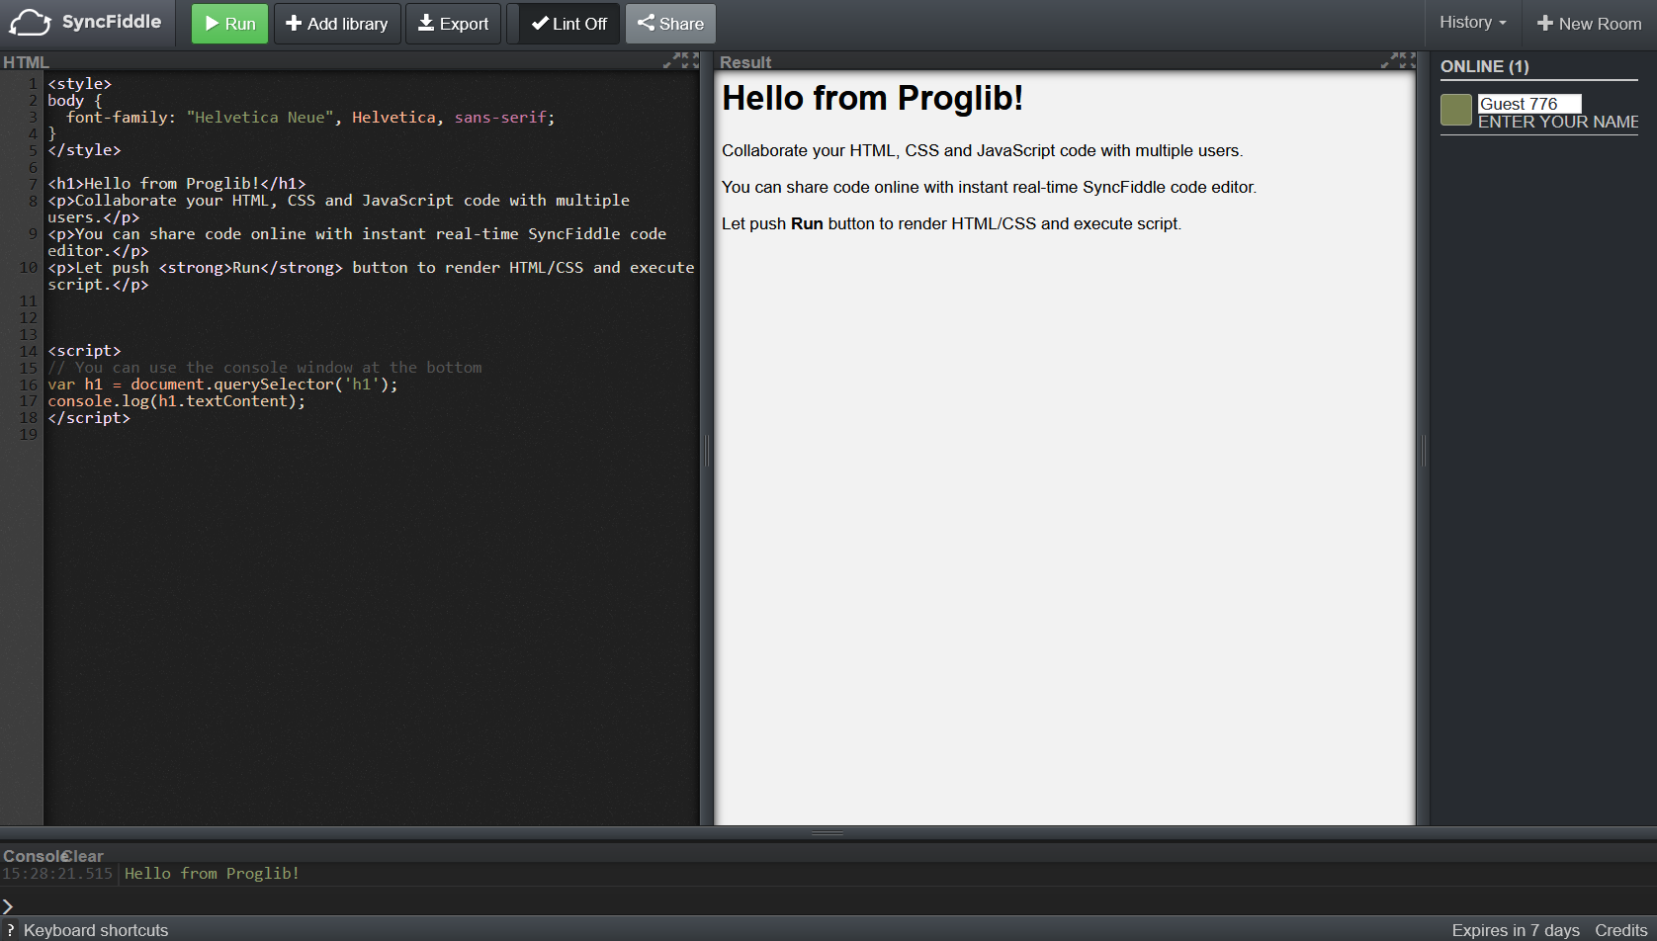Viewport: 1657px width, 941px height.
Task: Click the HTML panel four-arrow fullscreen icon
Action: coord(690,61)
